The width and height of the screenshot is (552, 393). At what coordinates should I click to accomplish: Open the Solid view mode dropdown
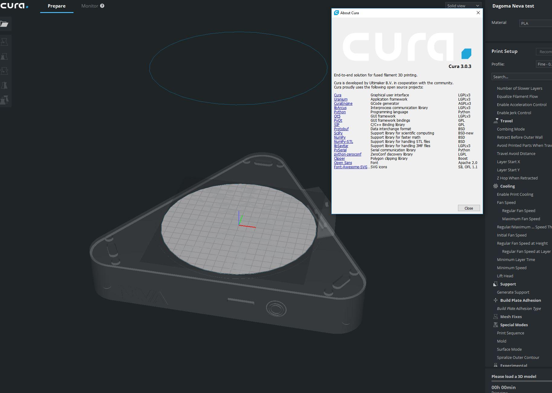[x=463, y=6]
